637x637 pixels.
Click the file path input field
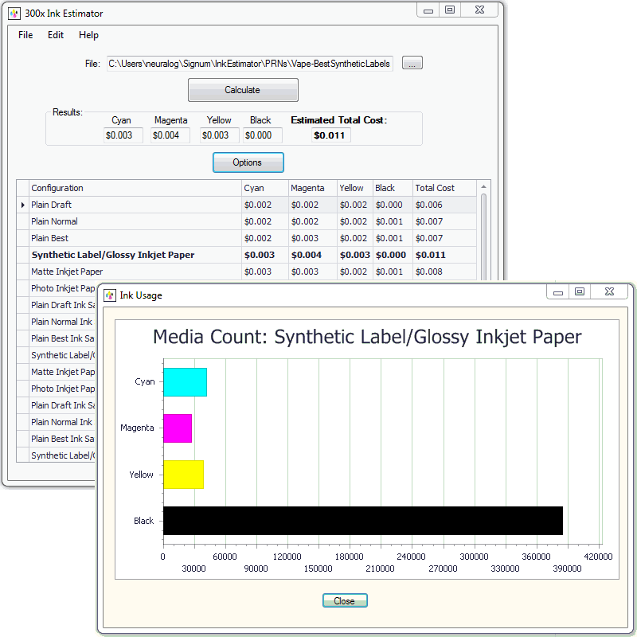pos(249,64)
